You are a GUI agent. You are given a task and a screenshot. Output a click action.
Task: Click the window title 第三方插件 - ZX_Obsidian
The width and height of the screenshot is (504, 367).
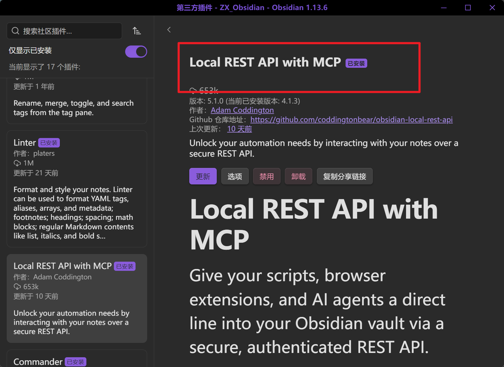[252, 8]
